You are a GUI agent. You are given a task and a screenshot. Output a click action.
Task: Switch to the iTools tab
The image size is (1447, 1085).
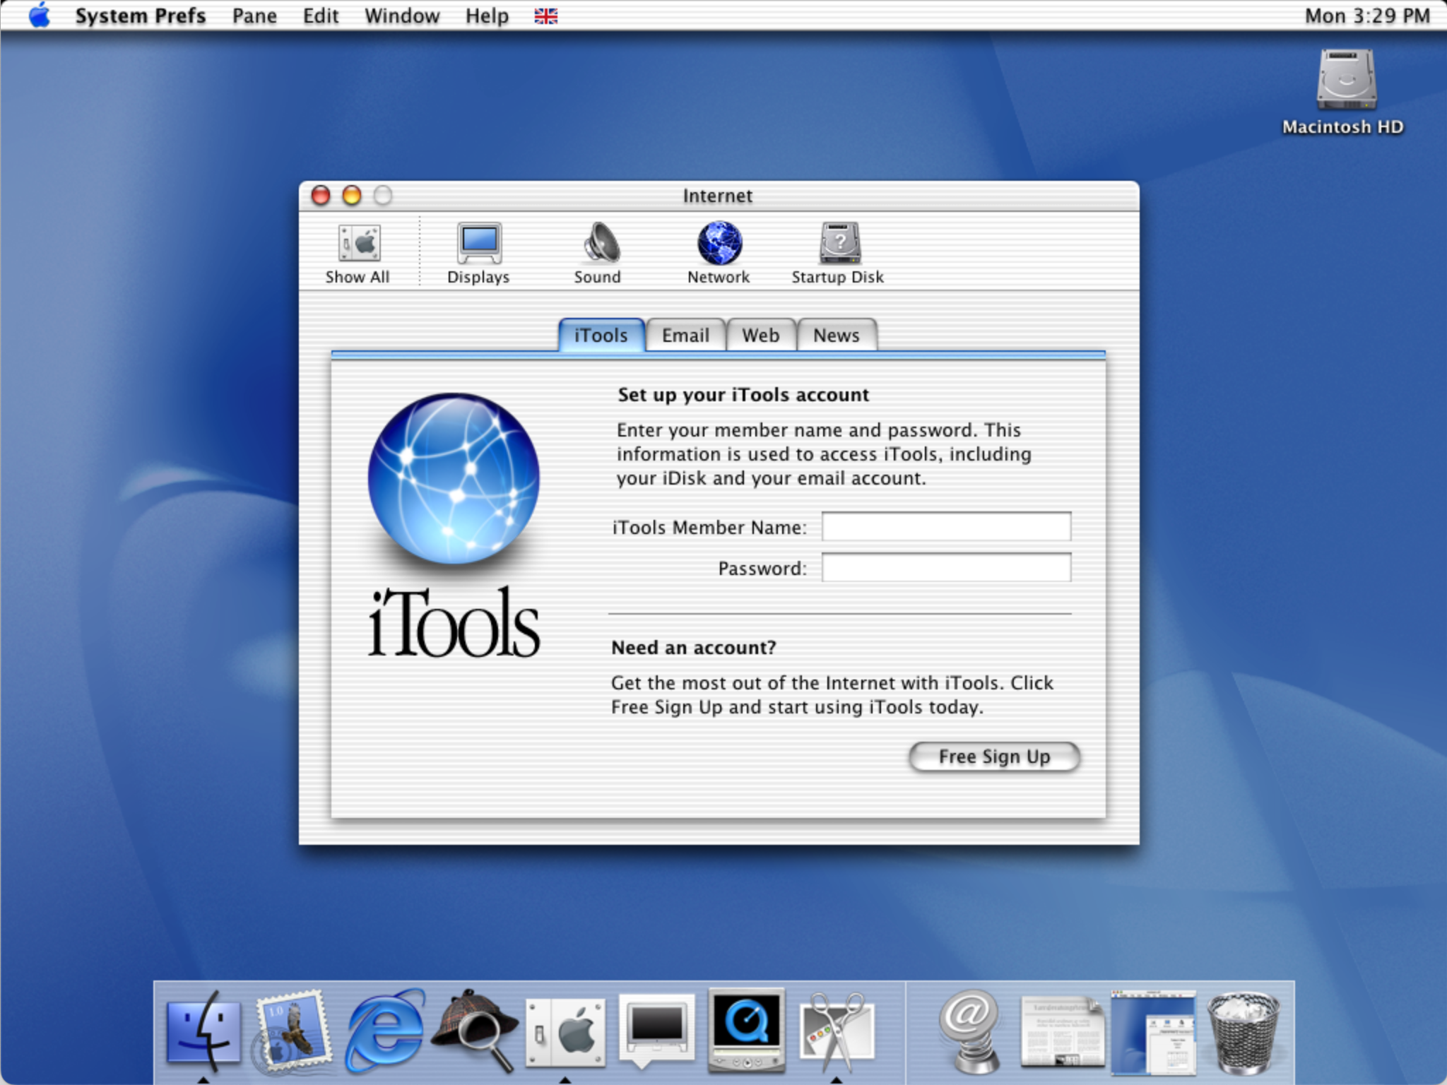[x=601, y=335]
